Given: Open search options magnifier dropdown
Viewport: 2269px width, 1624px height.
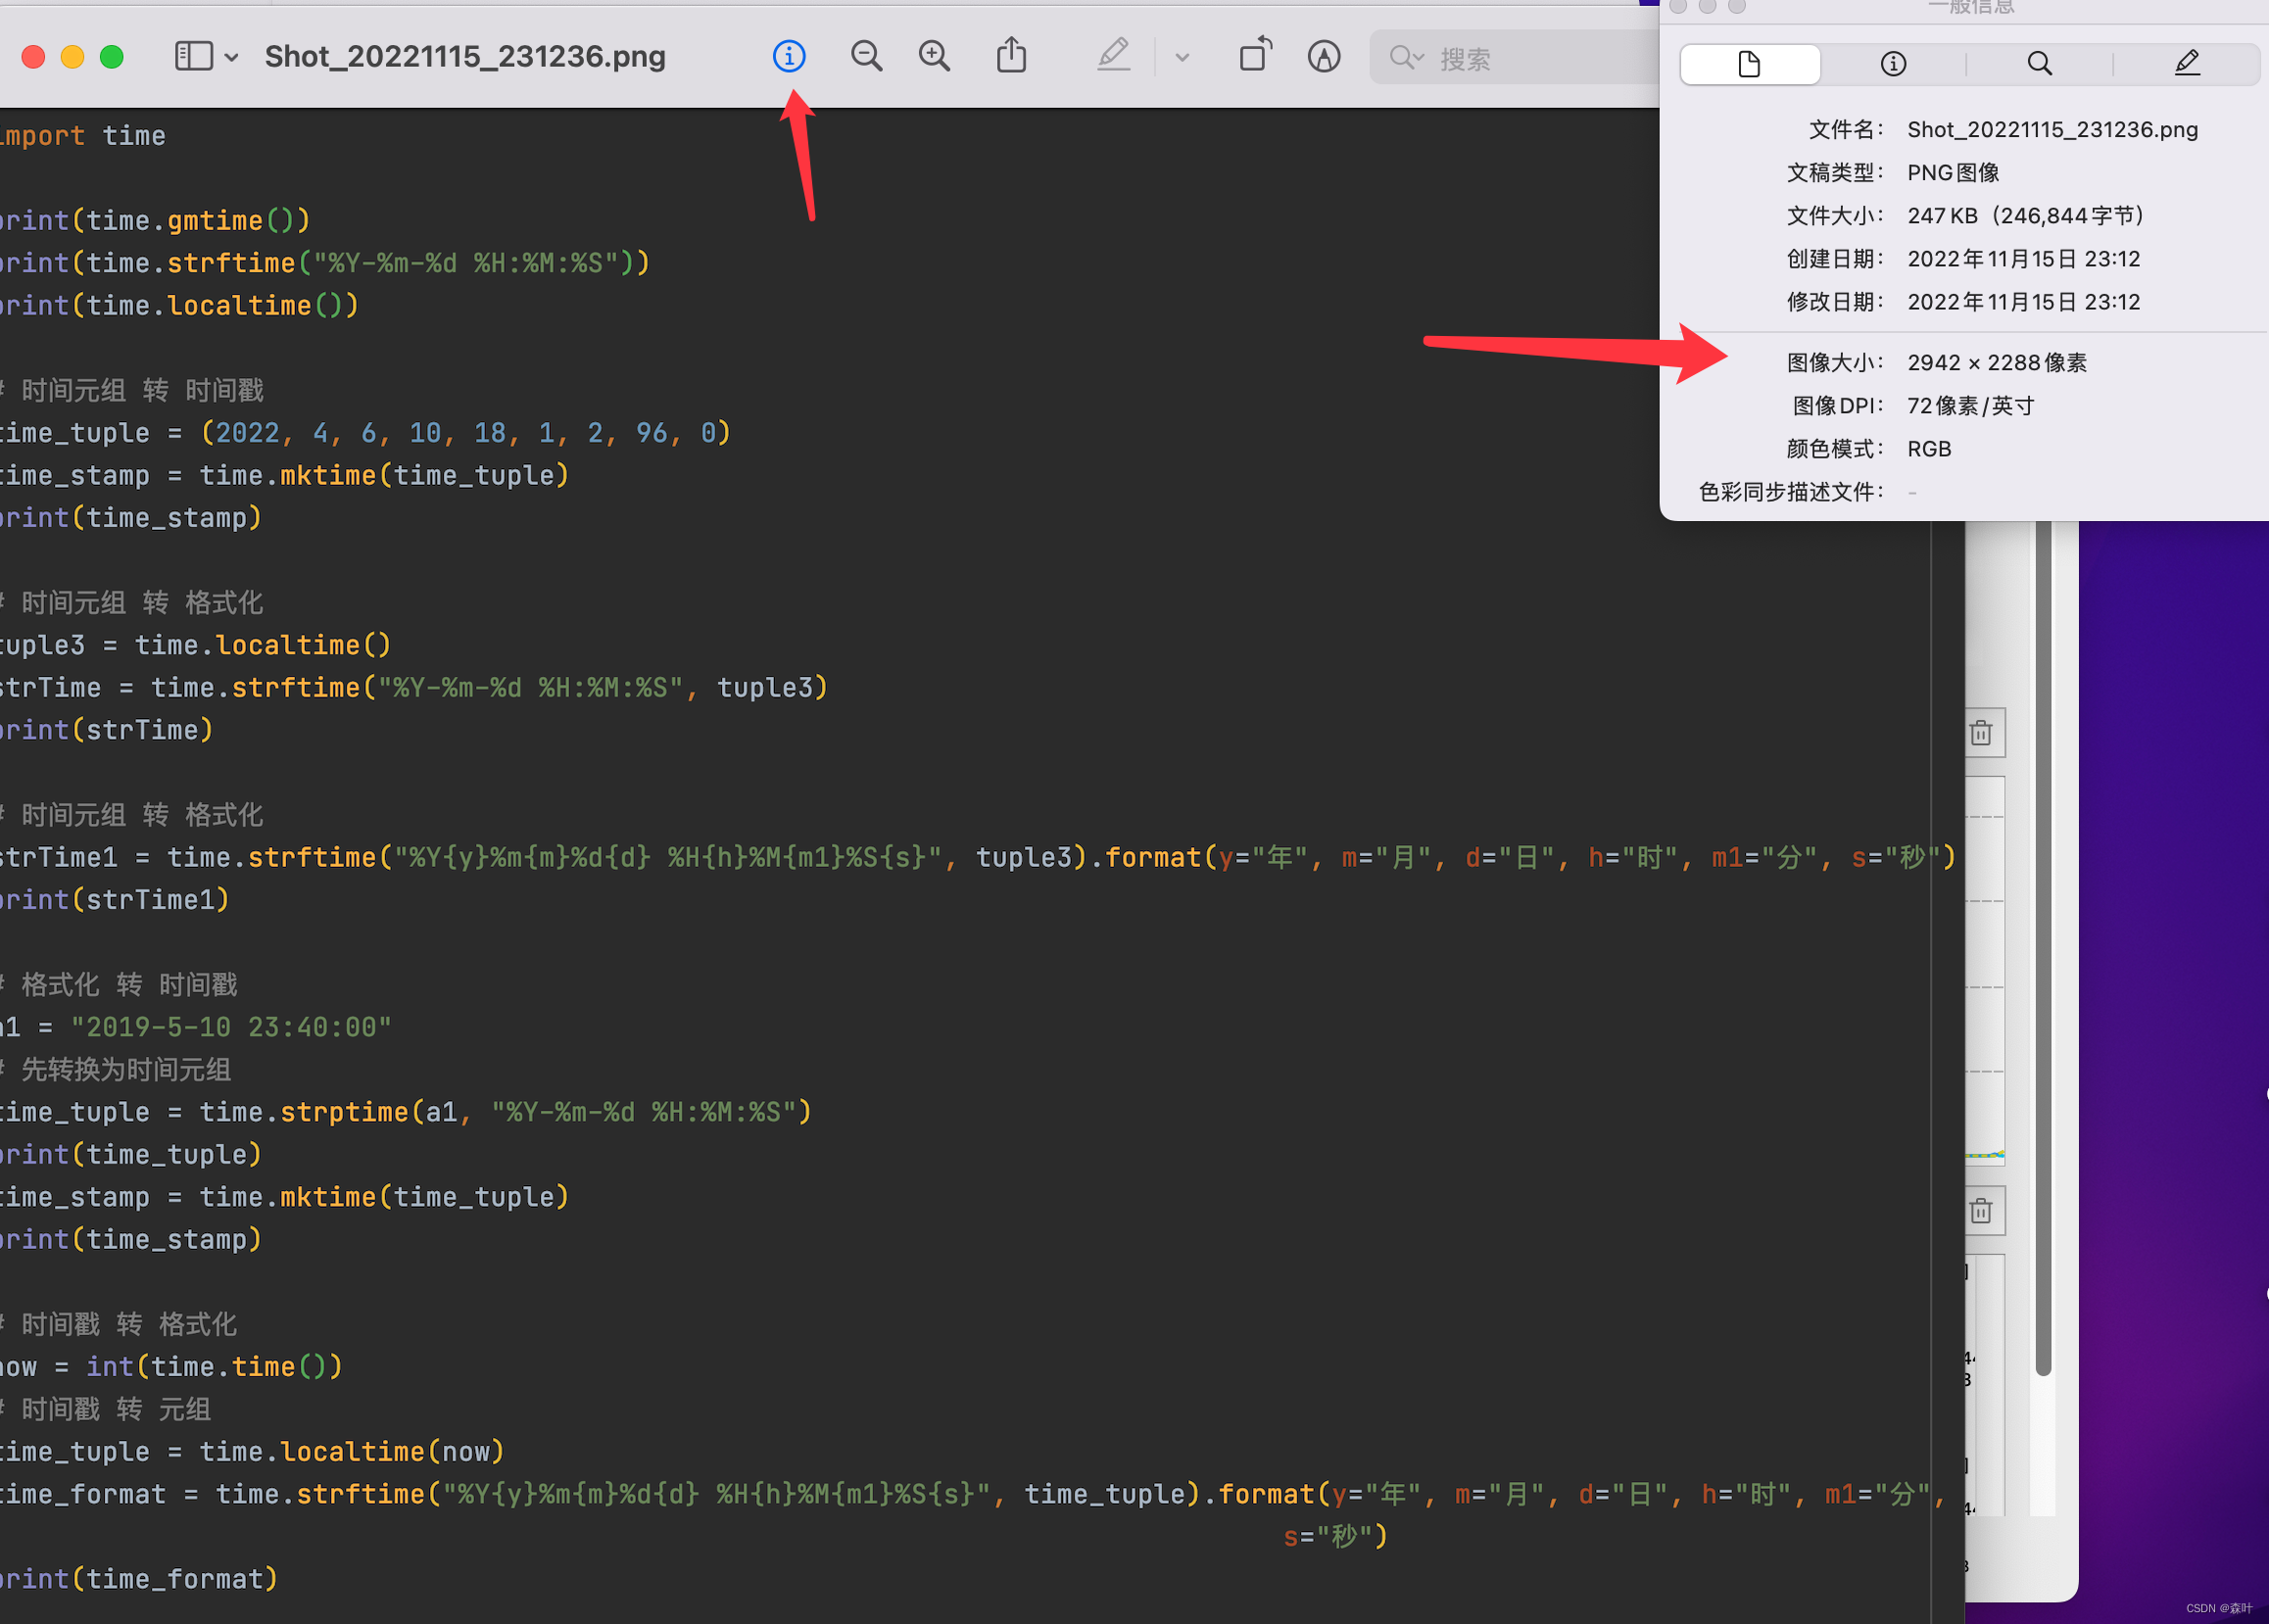Looking at the screenshot, I should (x=1406, y=57).
